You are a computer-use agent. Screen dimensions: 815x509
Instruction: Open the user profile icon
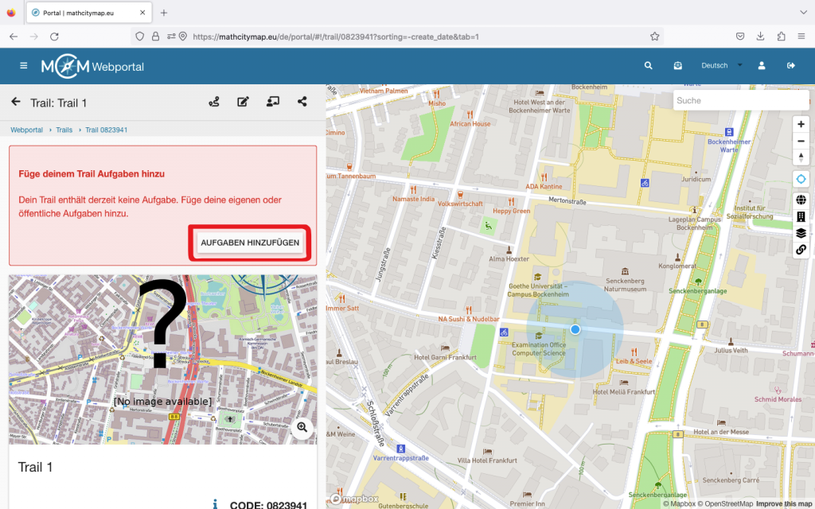pyautogui.click(x=762, y=66)
